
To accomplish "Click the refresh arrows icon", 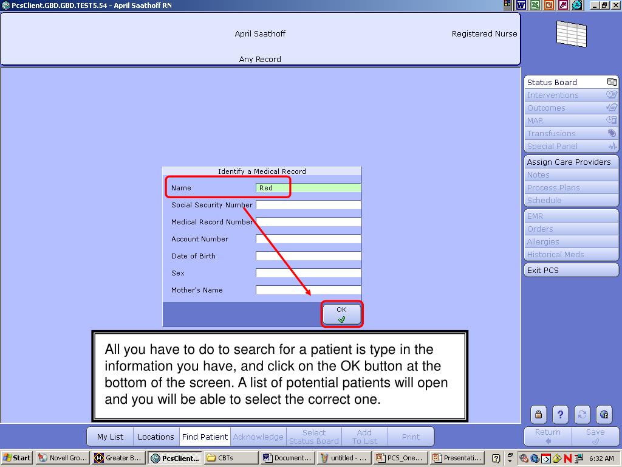I will coord(582,415).
